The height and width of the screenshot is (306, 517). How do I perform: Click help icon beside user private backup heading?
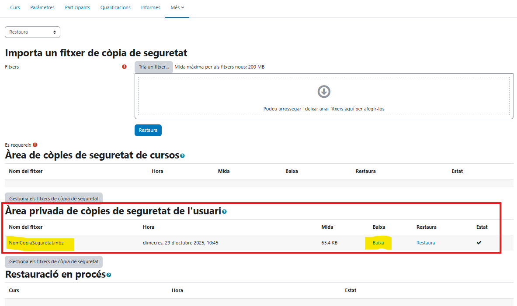pos(224,212)
